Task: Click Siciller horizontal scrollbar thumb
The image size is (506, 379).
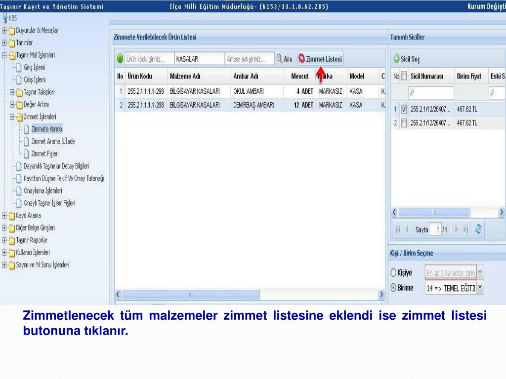Action: 434,212
